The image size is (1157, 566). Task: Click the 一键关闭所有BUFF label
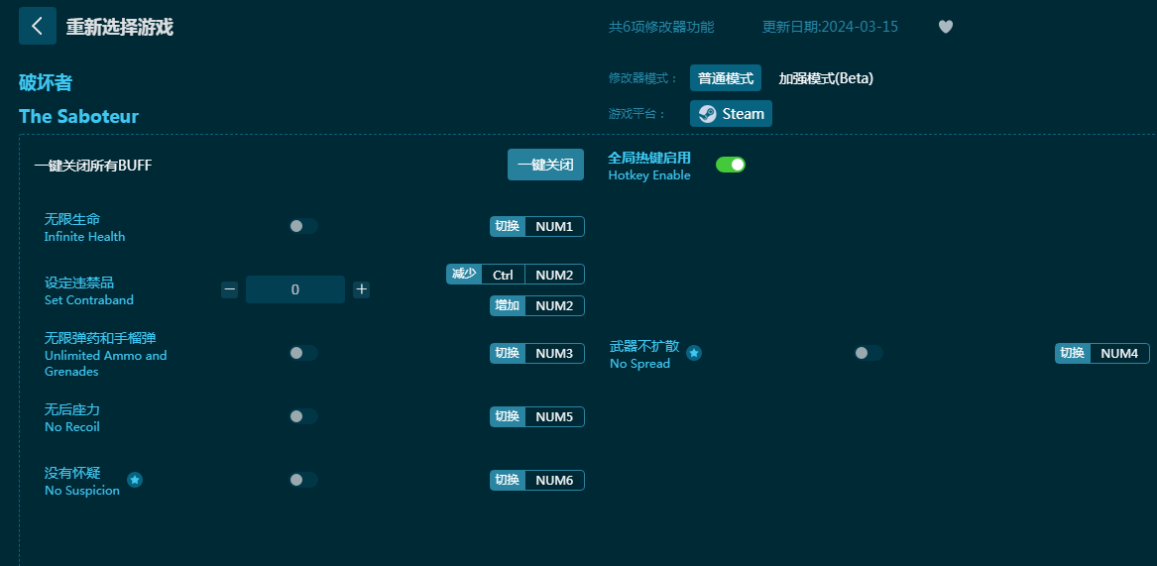point(93,166)
